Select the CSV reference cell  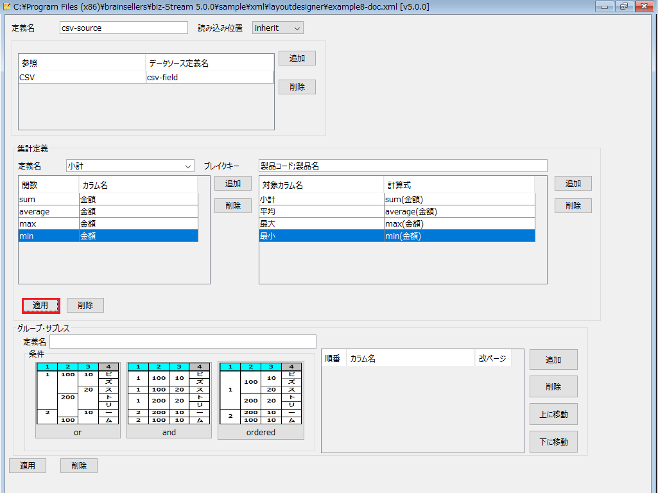tap(82, 77)
